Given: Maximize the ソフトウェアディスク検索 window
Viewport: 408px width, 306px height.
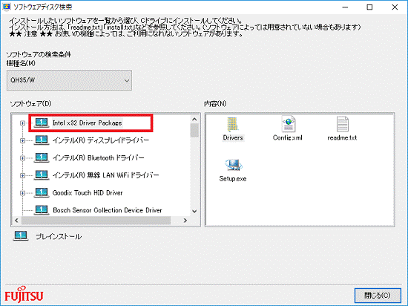Looking at the screenshot, I should (369, 7).
